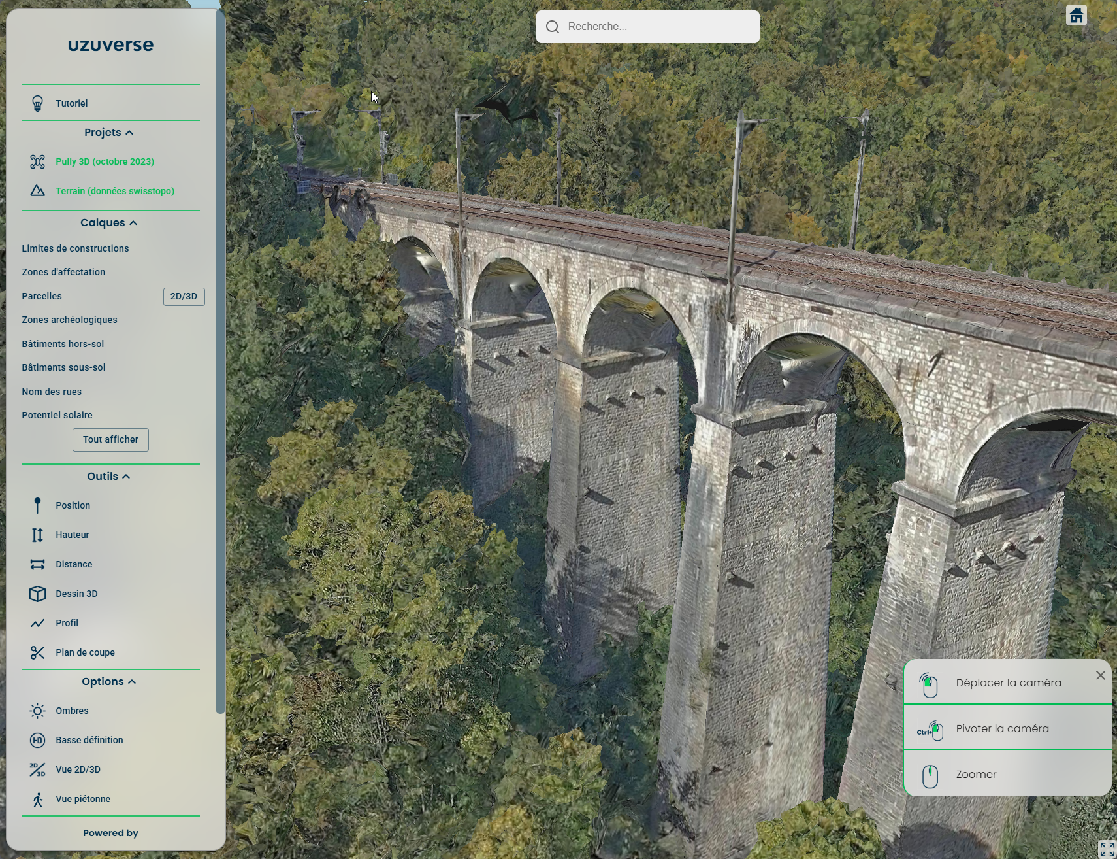Click the Tout afficher button
Screen dimensions: 1117x859
coord(110,439)
